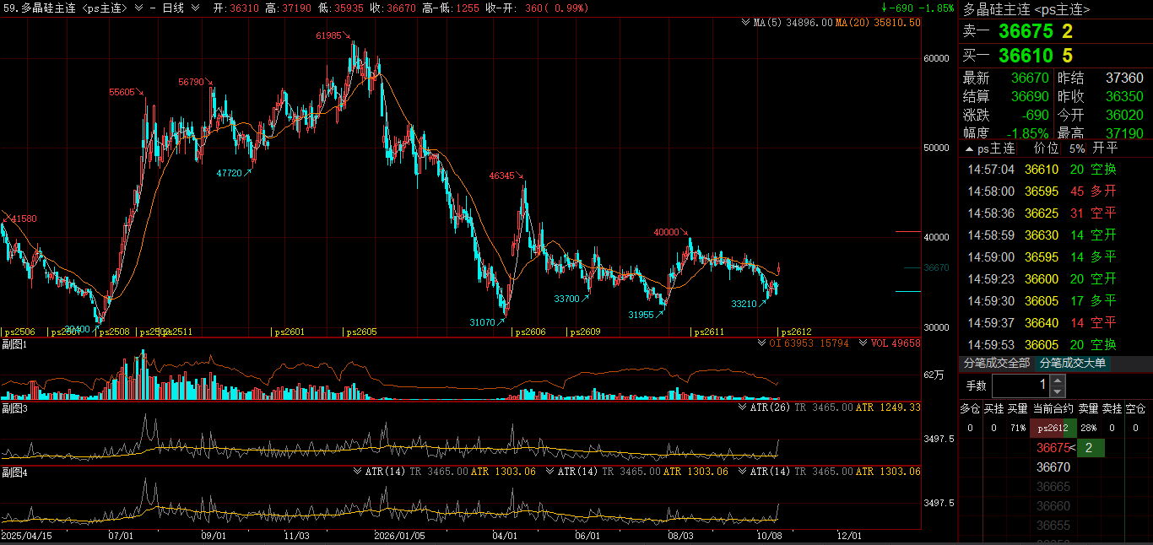The height and width of the screenshot is (545, 1153).
Task: Collapse the ps主连 tick list triangle
Action: pyautogui.click(x=969, y=148)
